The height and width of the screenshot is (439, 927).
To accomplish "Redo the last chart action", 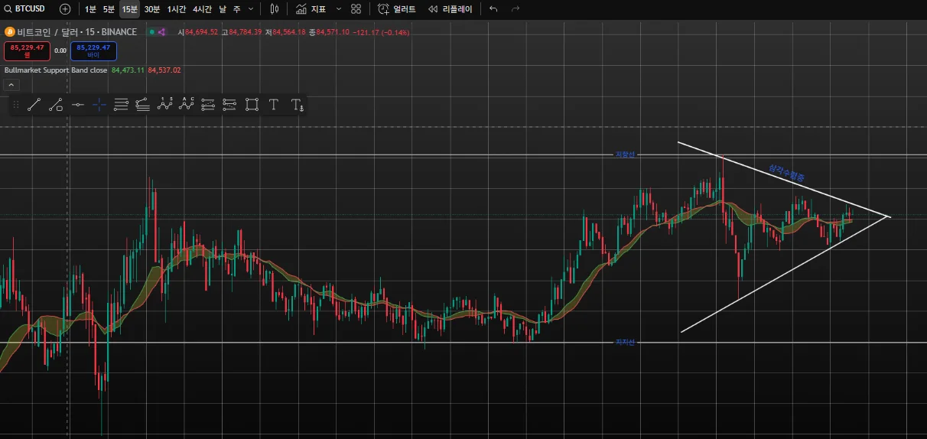I will pos(516,9).
